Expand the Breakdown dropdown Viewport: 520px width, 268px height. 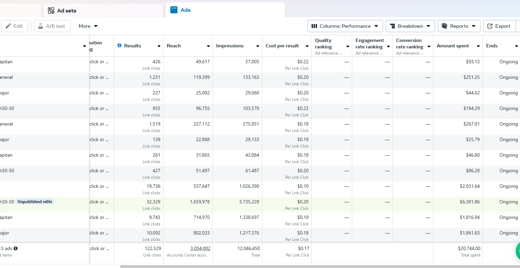coord(410,26)
